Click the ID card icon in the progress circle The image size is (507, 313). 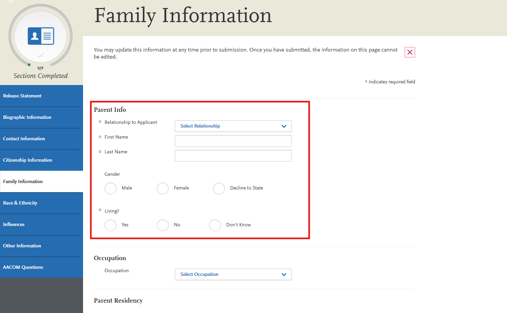41,36
